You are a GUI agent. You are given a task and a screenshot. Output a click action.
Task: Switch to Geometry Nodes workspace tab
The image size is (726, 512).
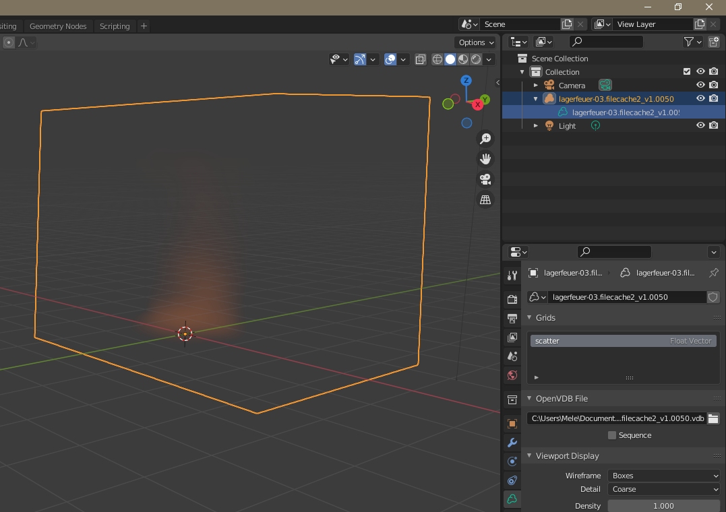[58, 26]
